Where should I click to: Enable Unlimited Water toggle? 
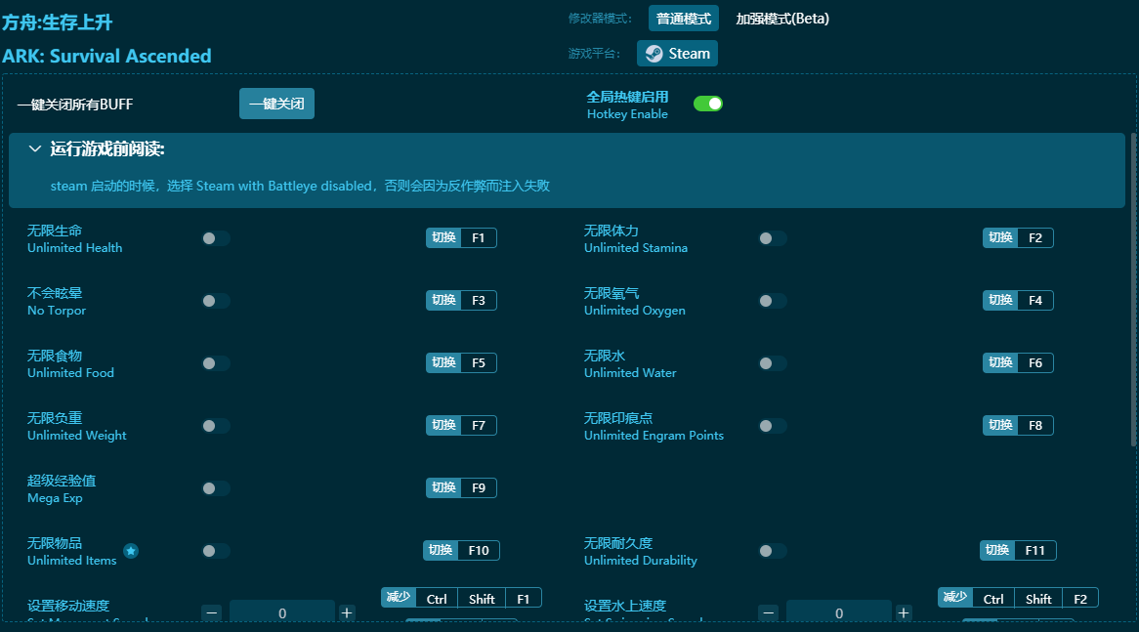tap(773, 363)
